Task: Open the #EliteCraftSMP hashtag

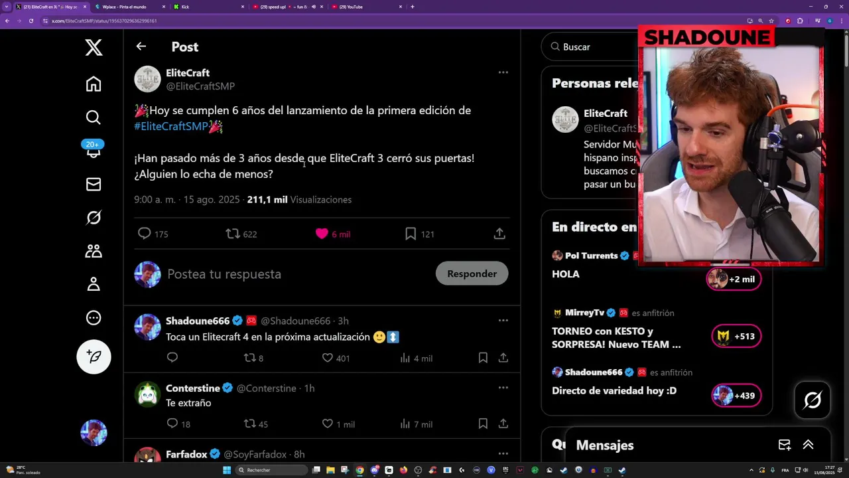Action: tap(171, 126)
